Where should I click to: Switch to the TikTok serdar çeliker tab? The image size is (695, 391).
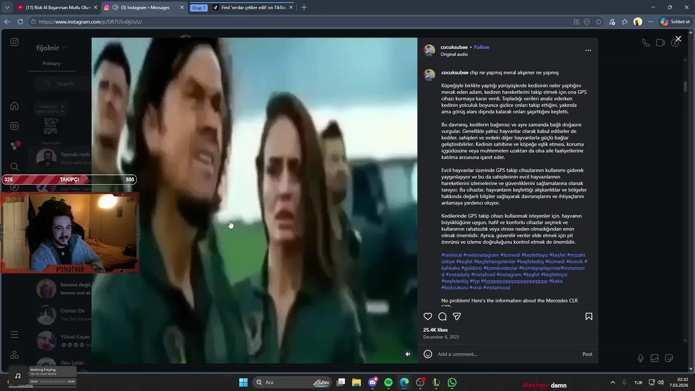(254, 8)
